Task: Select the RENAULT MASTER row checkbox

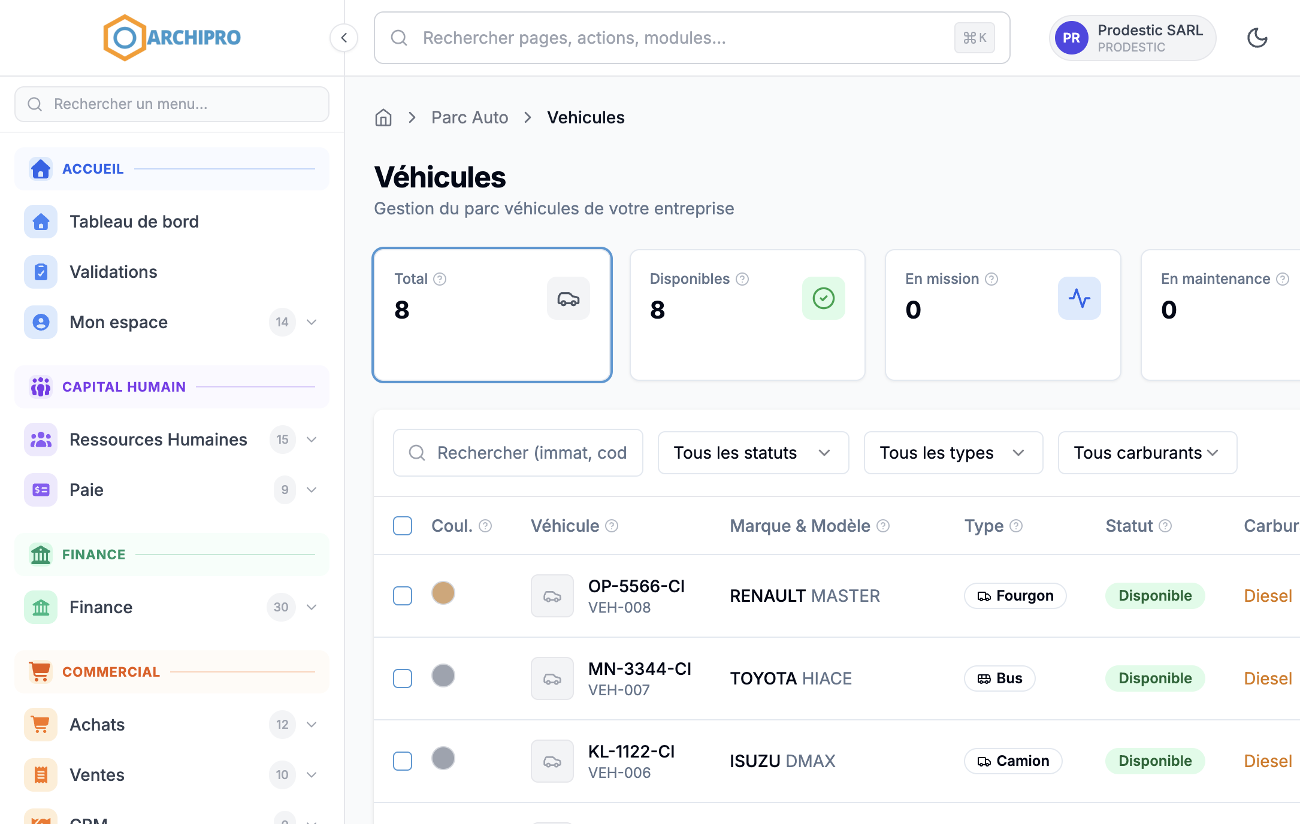Action: 403,596
